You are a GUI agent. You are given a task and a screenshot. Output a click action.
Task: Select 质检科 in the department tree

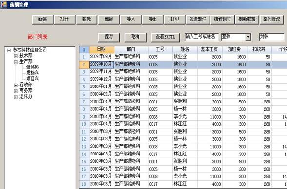point(33,73)
